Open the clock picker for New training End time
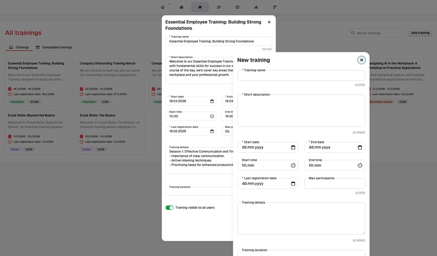The image size is (437, 256). (x=360, y=166)
